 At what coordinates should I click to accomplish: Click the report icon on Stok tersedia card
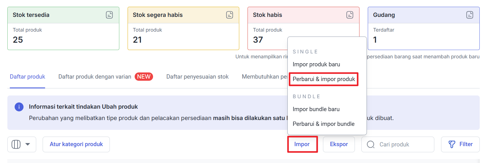coord(109,15)
